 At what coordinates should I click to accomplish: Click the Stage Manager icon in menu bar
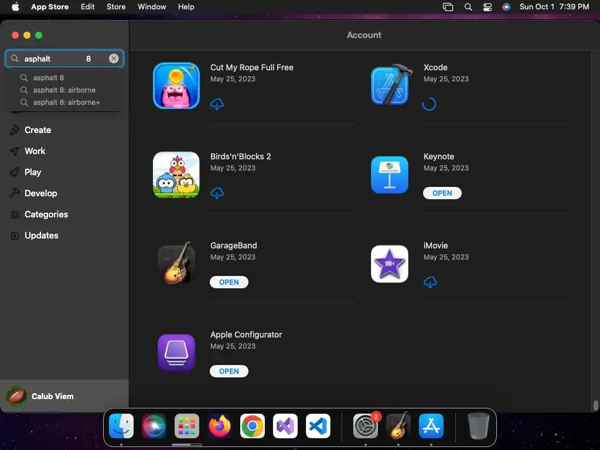(x=448, y=7)
